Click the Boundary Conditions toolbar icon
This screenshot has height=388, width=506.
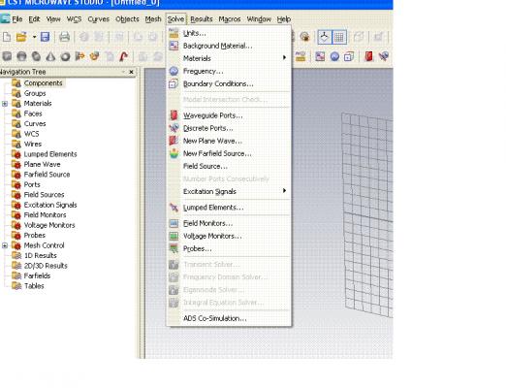click(349, 56)
